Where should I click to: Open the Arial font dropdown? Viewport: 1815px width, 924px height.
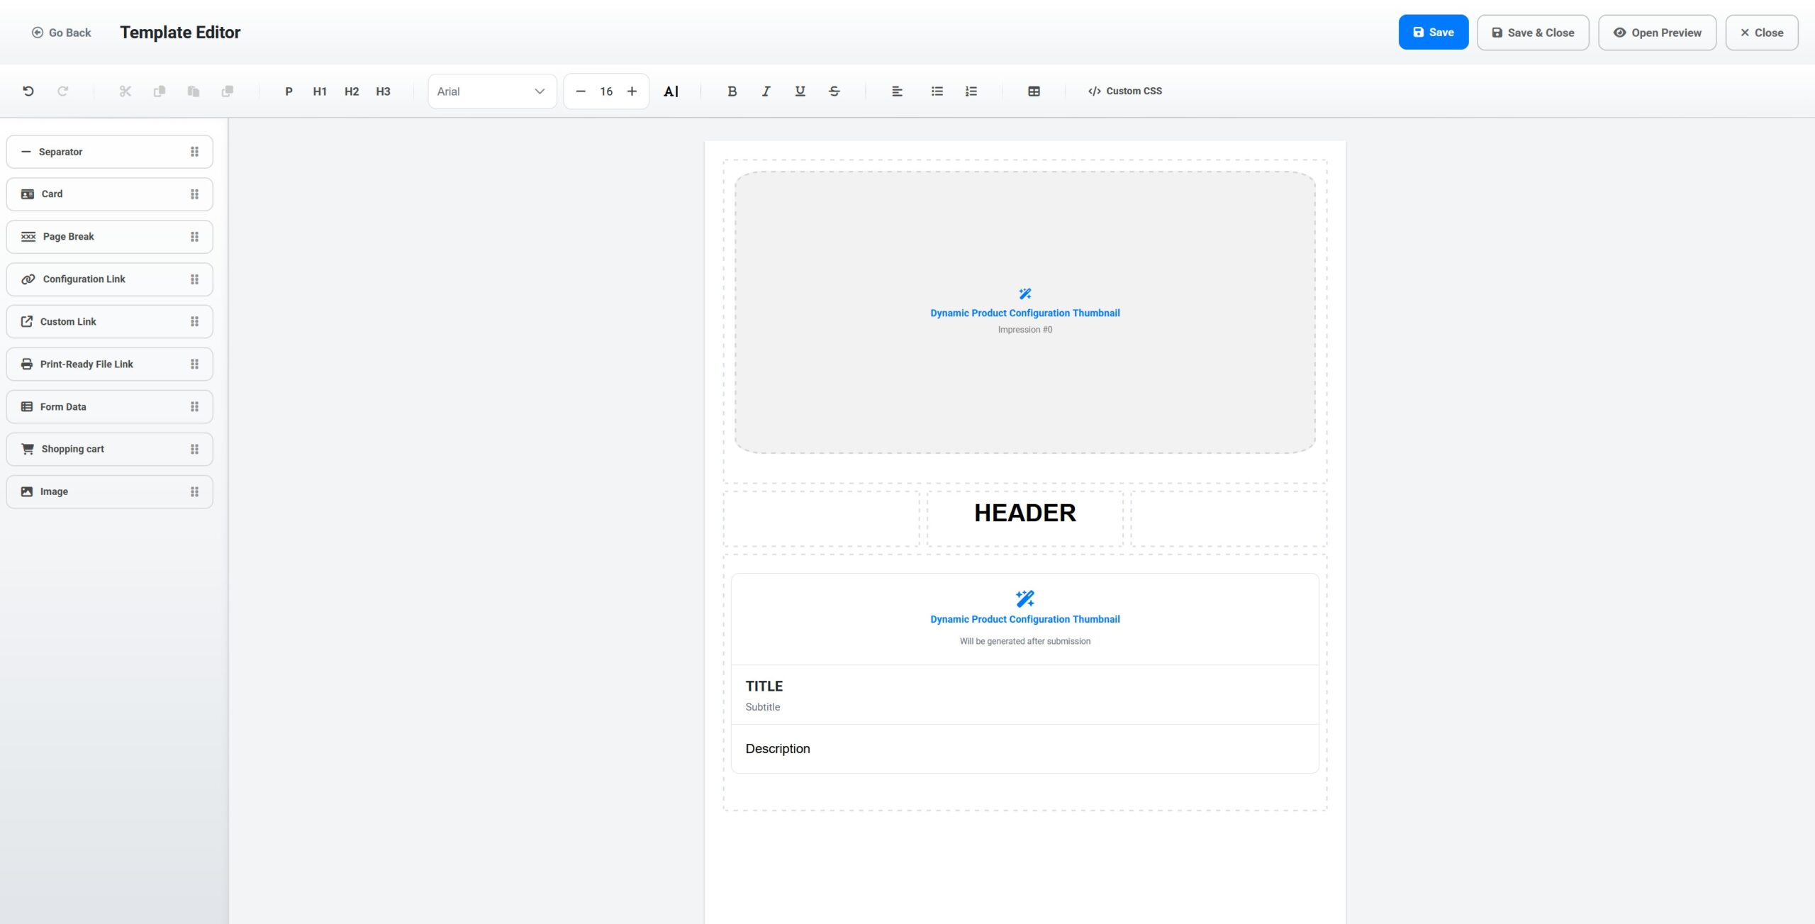point(492,91)
